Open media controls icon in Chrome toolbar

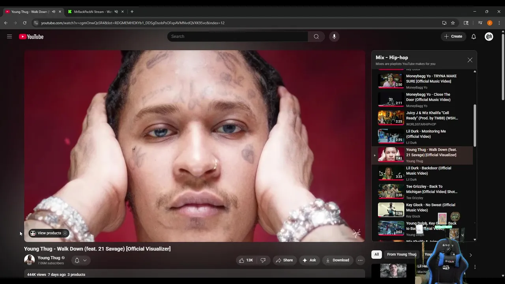point(480,23)
